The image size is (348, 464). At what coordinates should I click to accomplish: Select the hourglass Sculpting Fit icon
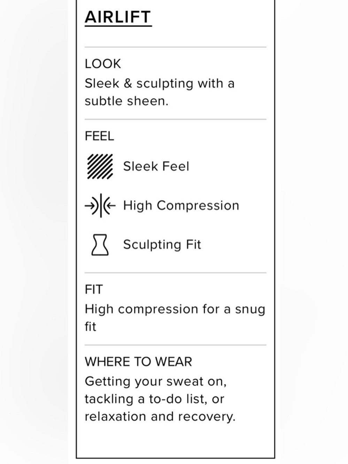tap(100, 245)
